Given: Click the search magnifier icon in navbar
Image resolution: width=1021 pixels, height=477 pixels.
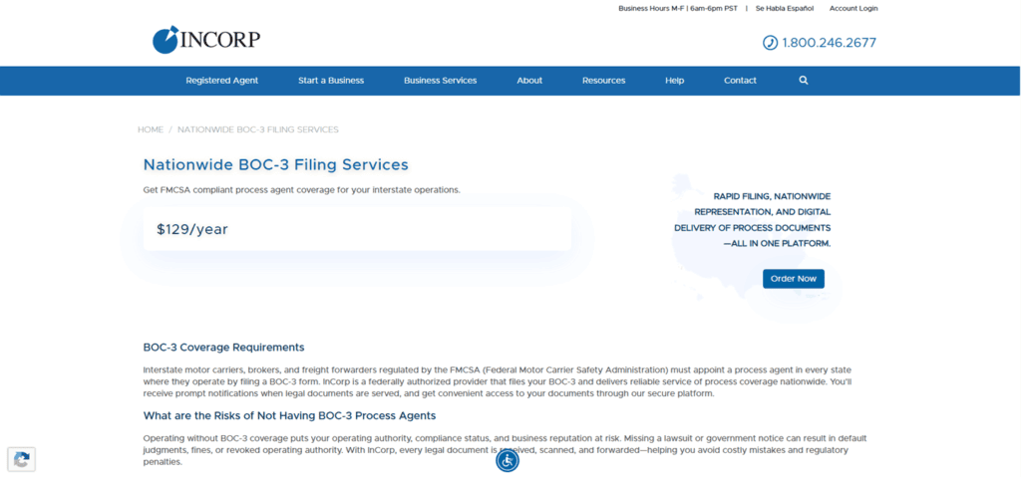Looking at the screenshot, I should tap(804, 80).
